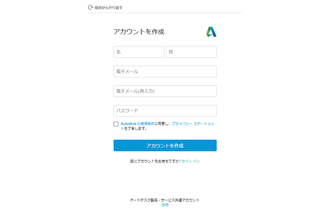Click the に同意し text in agreement label
331x215 pixels.
tap(162, 123)
